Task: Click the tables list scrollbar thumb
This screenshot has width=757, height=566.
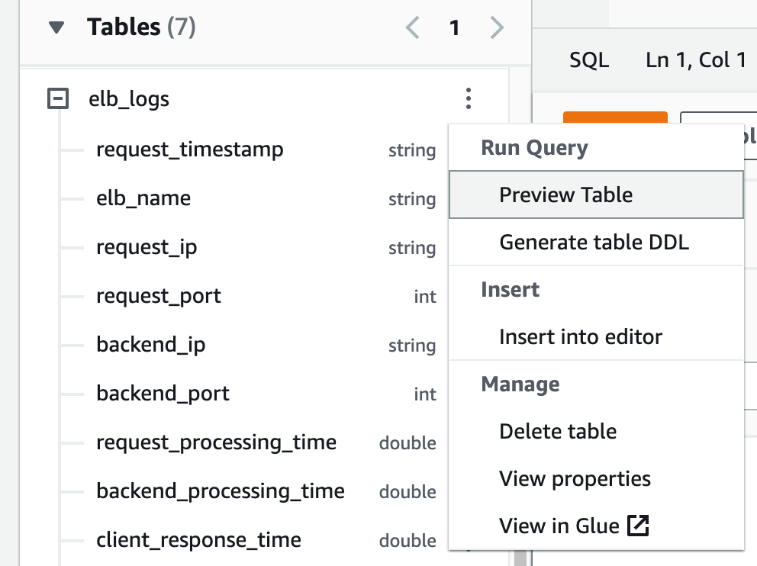Action: [x=520, y=558]
